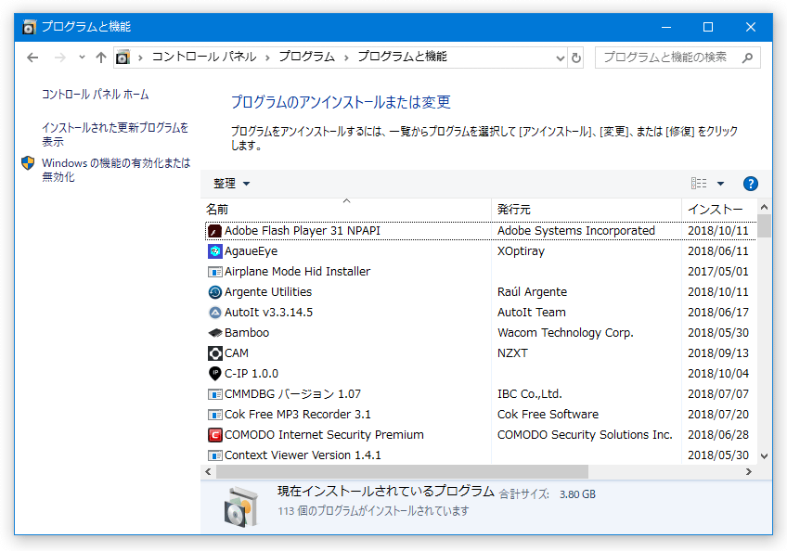The height and width of the screenshot is (551, 787).
Task: Click the refresh button in address bar
Action: point(576,58)
